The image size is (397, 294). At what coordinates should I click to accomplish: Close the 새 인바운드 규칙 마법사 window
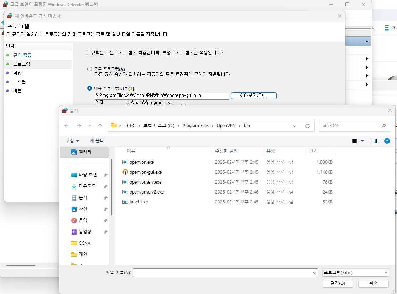click(340, 16)
